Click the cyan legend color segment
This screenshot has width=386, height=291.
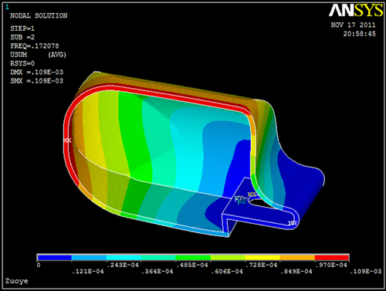coord(124,258)
